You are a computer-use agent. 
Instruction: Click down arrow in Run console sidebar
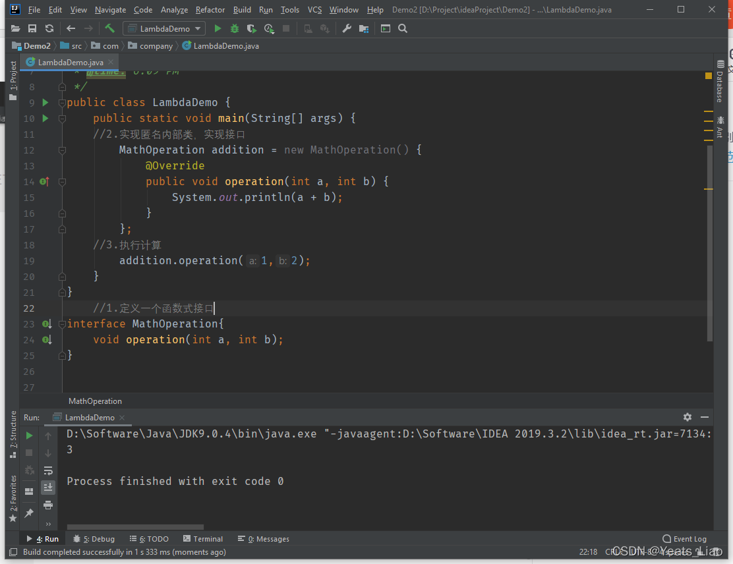(48, 453)
